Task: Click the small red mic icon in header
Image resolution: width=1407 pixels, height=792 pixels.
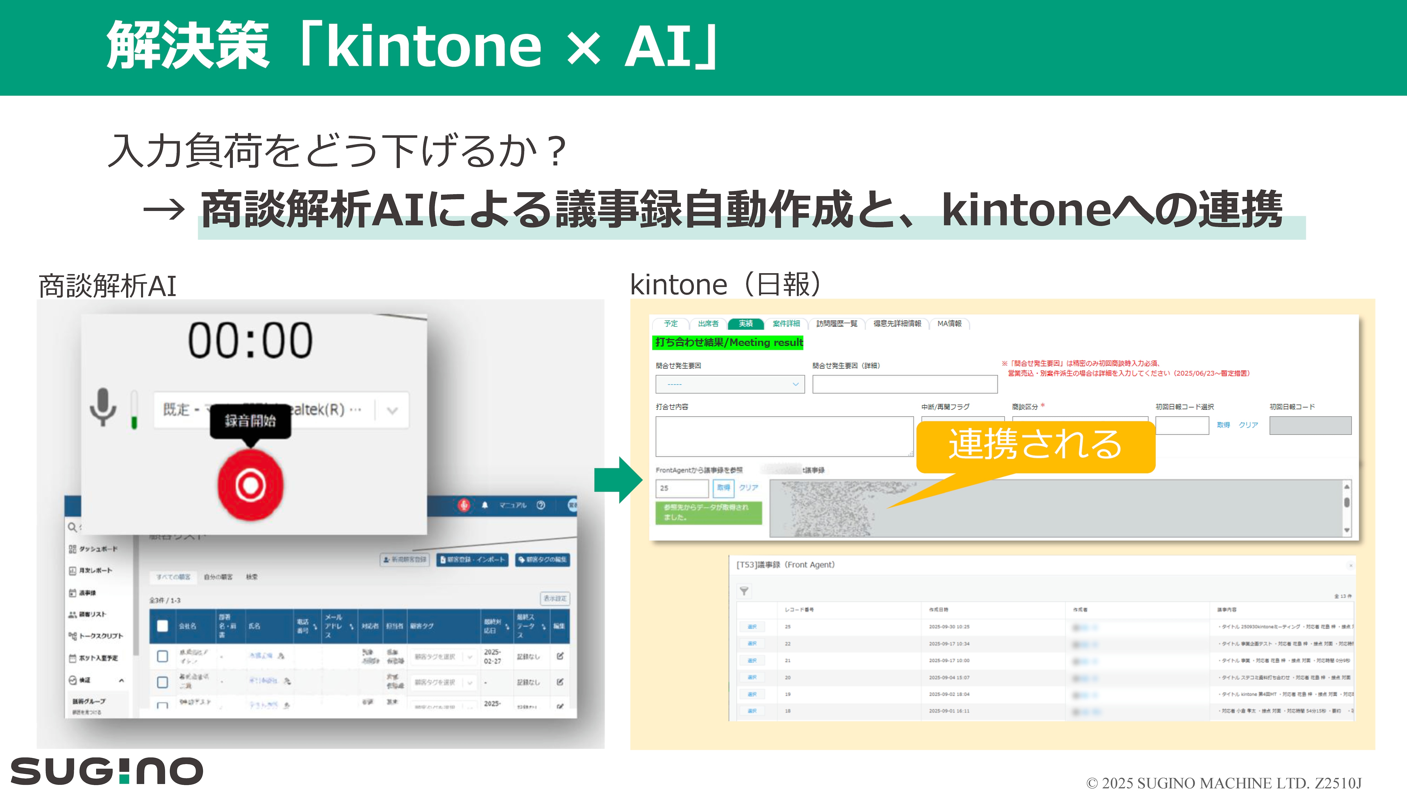Action: [464, 505]
